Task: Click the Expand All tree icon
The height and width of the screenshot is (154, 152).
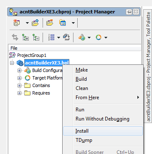Action: pyautogui.click(x=25, y=37)
